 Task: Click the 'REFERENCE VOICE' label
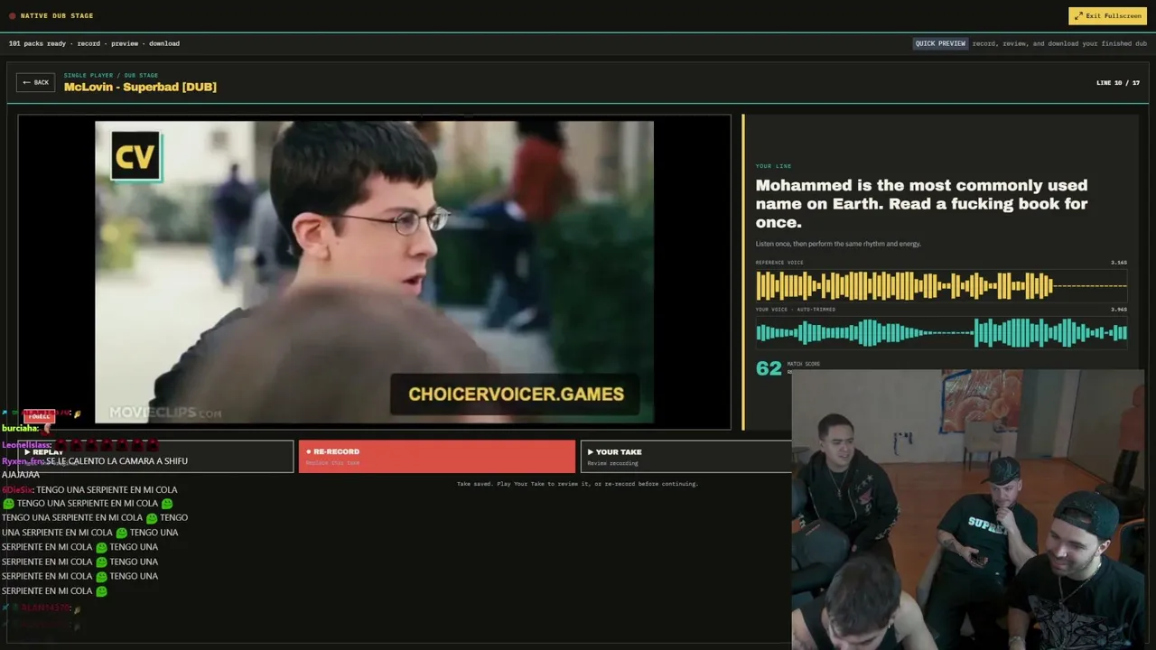pos(779,263)
